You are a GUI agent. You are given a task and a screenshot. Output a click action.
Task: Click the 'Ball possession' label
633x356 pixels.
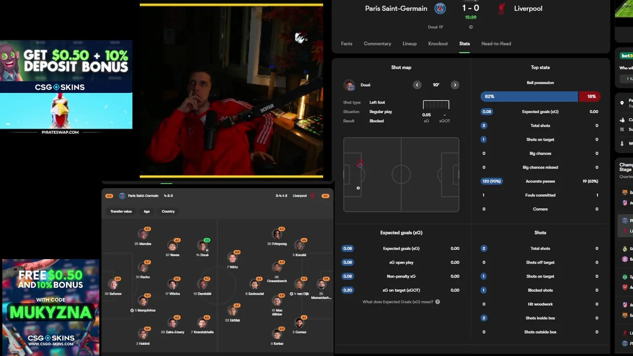pyautogui.click(x=540, y=83)
